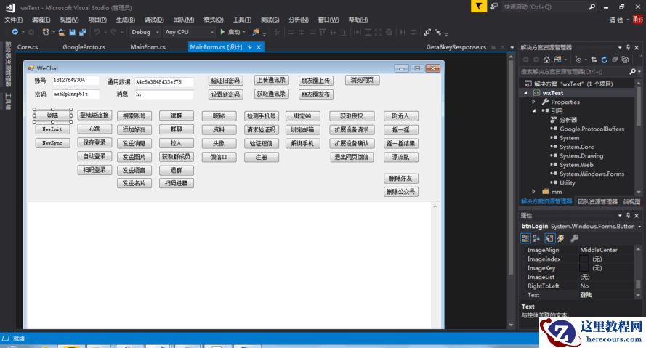The image size is (646, 348).
Task: Select the 心跳 button on the form
Action: tap(94, 129)
